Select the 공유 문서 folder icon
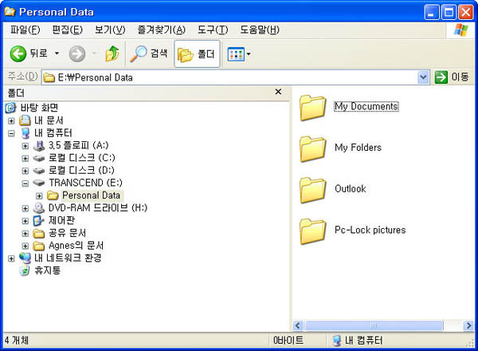 [x=39, y=234]
